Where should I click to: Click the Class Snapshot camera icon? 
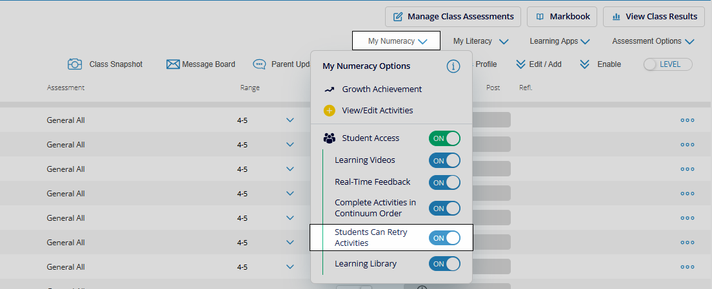point(75,64)
